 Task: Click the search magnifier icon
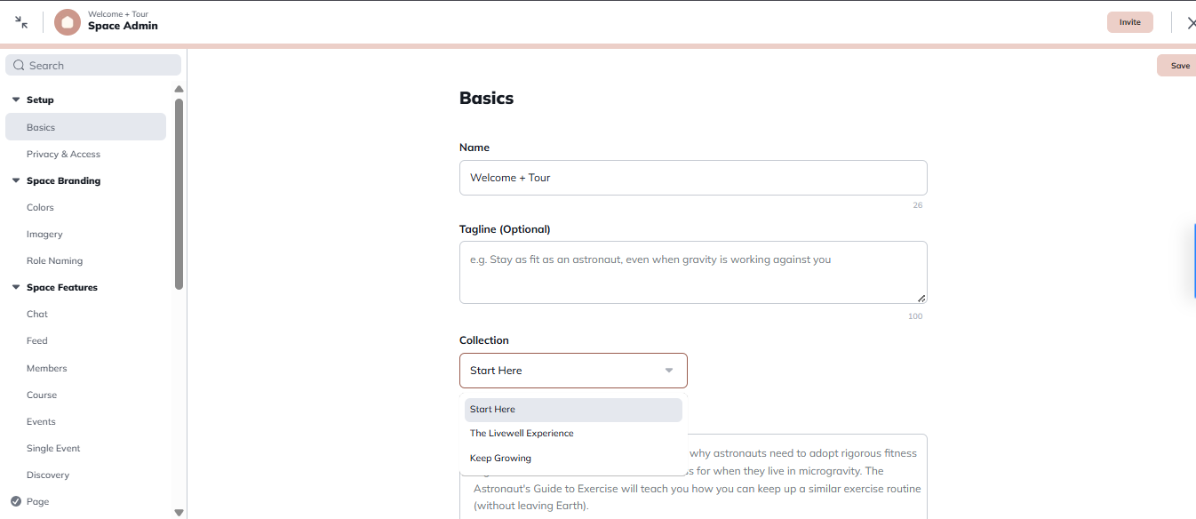coord(19,65)
